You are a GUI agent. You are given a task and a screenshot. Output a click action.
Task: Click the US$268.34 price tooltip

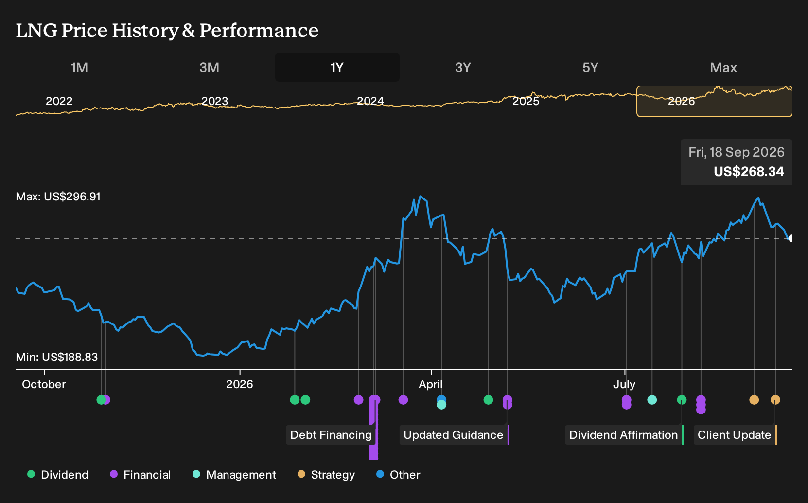[x=737, y=162]
